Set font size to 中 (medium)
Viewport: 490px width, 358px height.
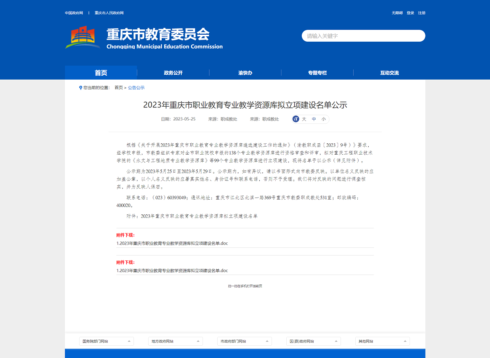click(x=314, y=119)
